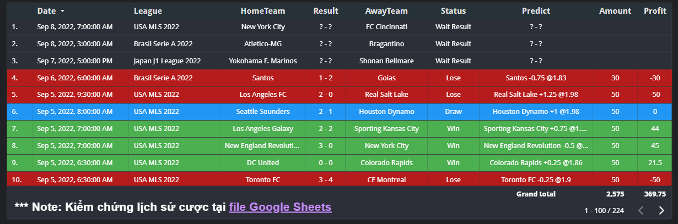Click the truncated New England Revolution prediction
Viewport: 678px width, 224px height.
pyautogui.click(x=536, y=146)
